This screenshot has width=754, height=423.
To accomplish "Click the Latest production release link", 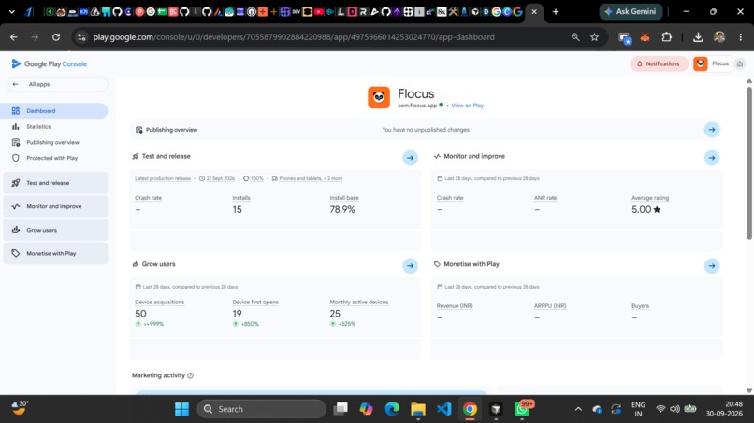I will click(163, 178).
